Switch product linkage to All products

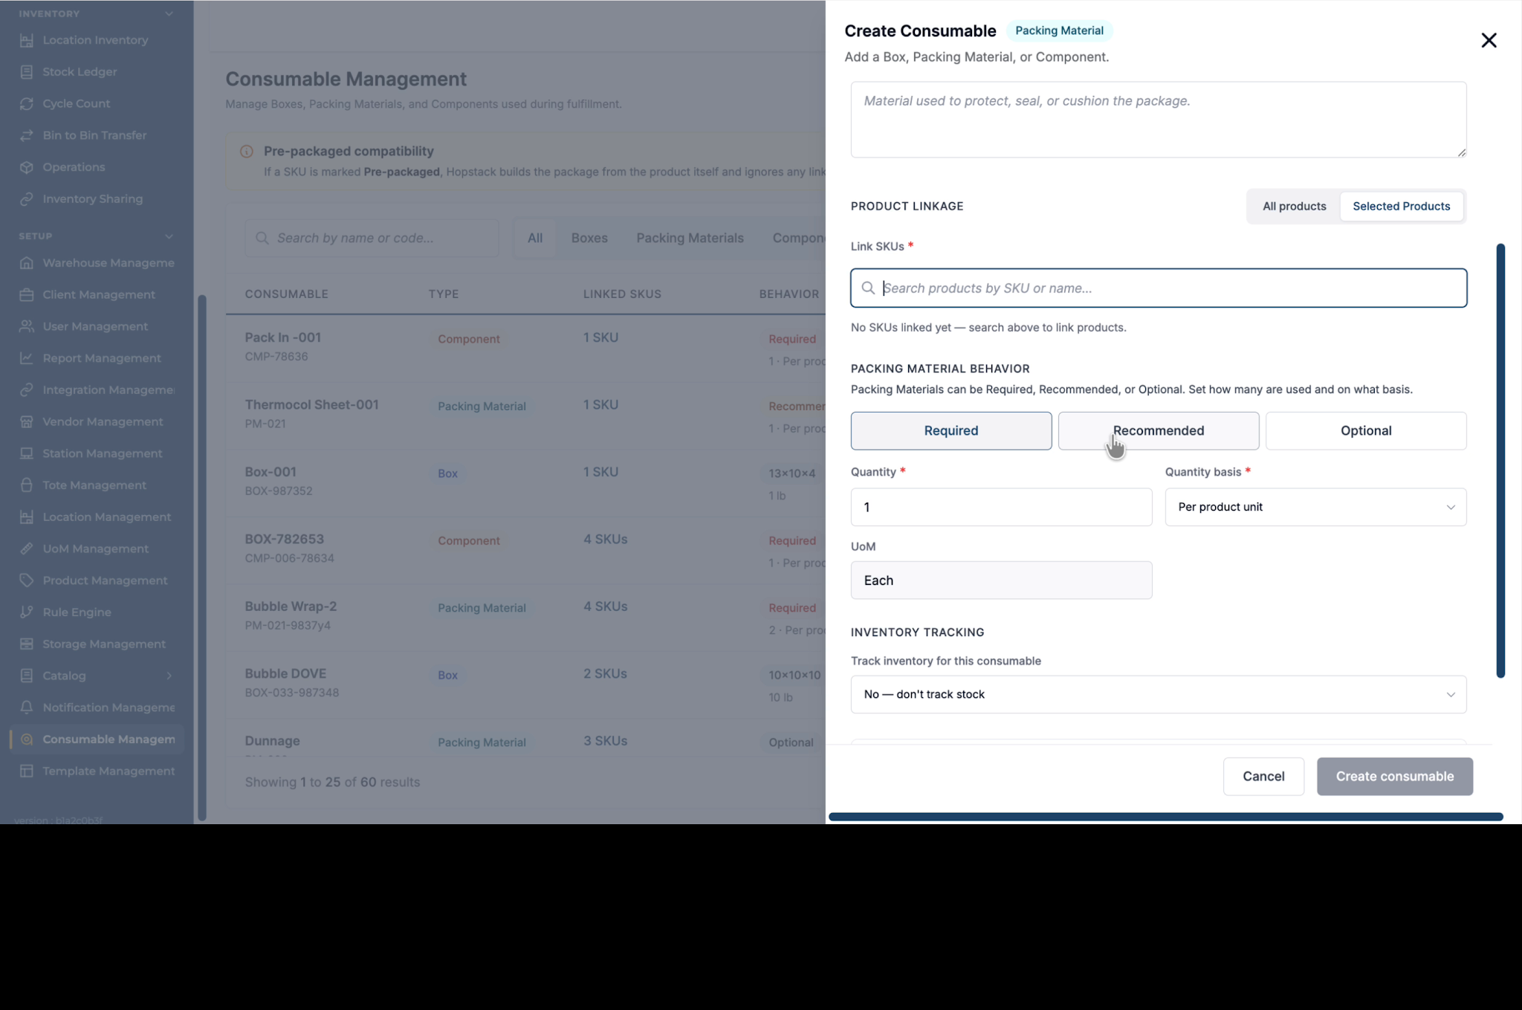click(1294, 207)
